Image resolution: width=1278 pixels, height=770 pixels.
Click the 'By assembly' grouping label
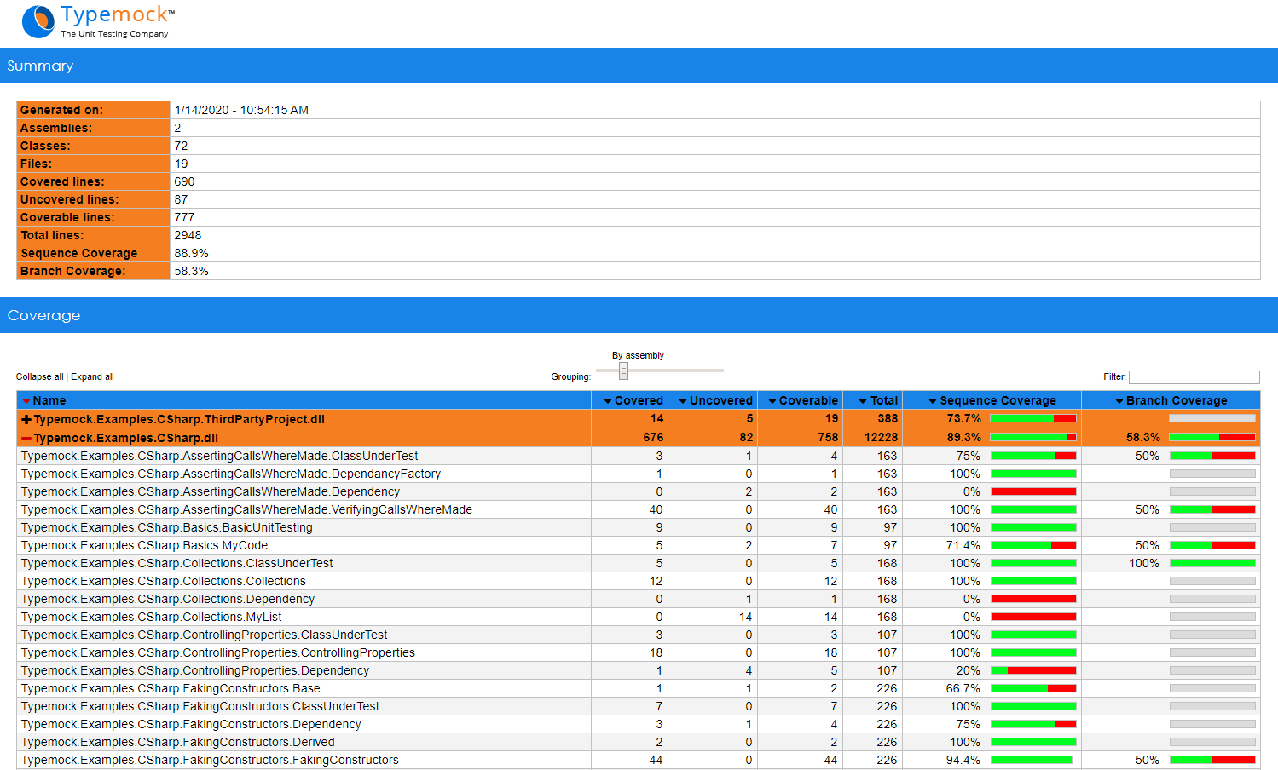(x=638, y=355)
